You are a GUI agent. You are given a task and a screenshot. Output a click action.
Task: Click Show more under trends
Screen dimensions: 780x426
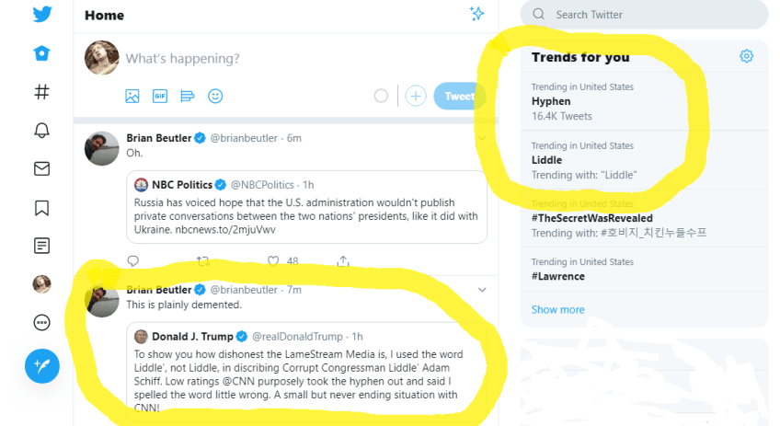pos(557,309)
